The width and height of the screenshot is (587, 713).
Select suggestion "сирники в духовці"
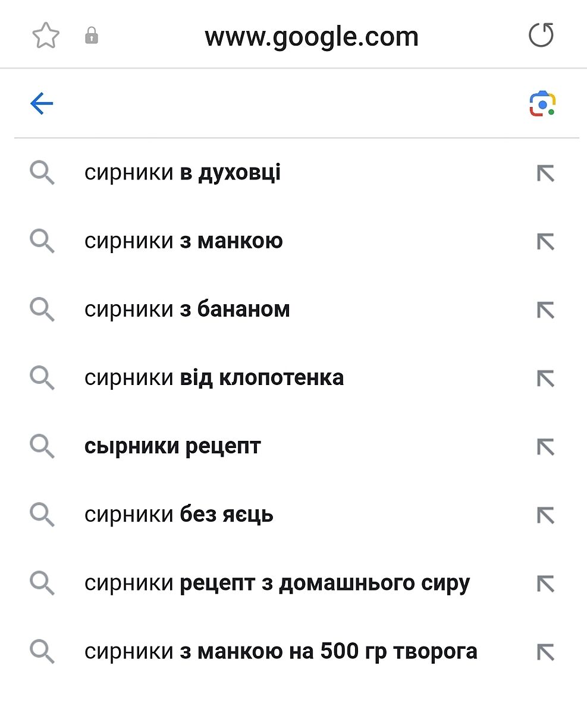tap(183, 173)
